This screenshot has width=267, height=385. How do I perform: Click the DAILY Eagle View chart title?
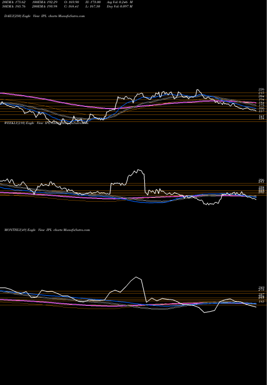tap(44, 16)
